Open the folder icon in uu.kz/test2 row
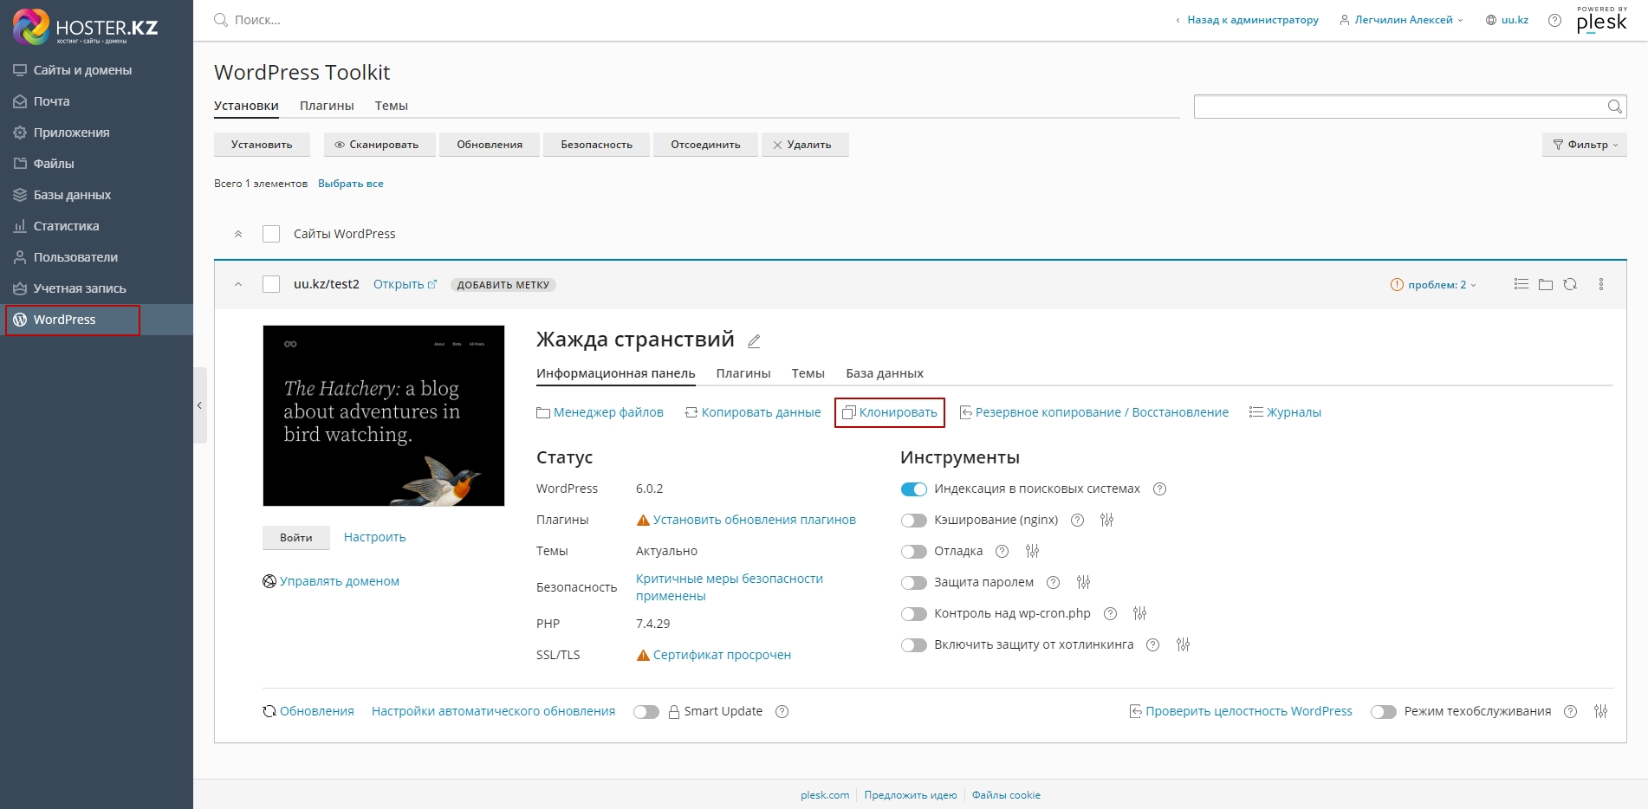 click(1545, 284)
